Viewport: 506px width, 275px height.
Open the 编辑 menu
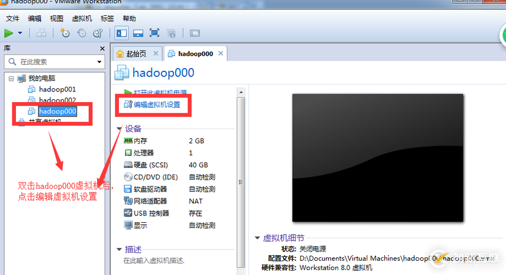tap(35, 18)
